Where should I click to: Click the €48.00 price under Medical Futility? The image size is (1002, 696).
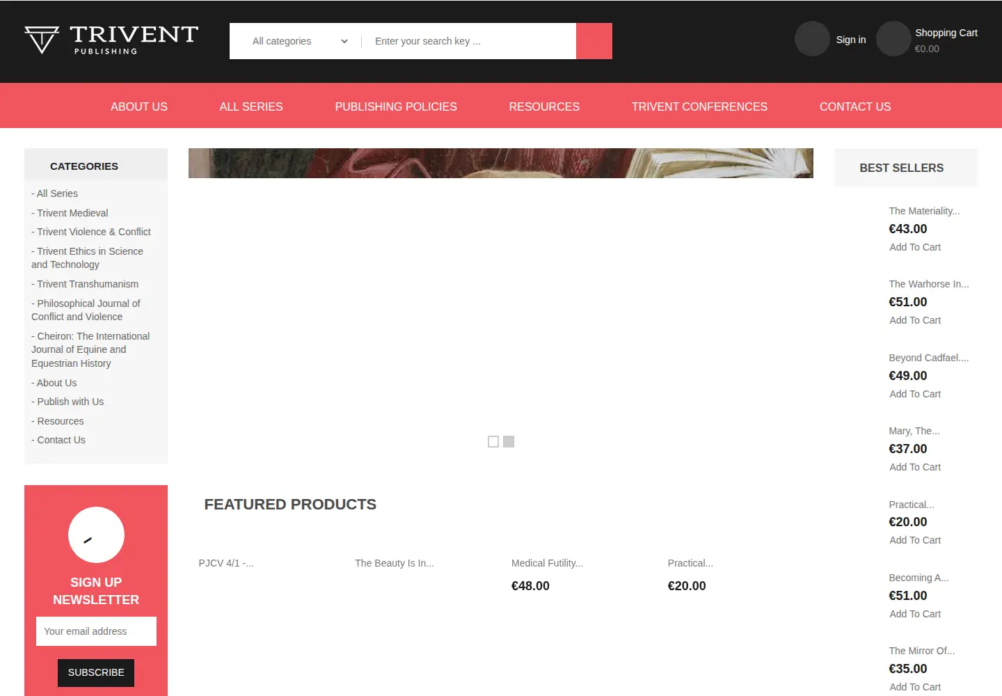530,586
